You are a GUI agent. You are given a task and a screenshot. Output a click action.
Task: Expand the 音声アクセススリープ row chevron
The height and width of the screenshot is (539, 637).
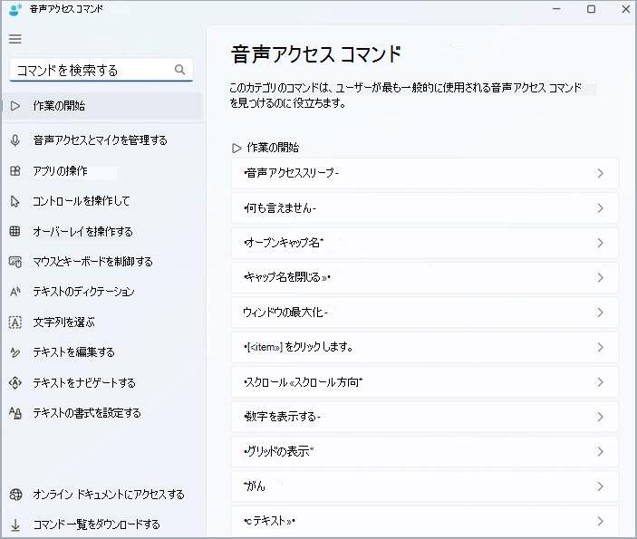click(600, 173)
